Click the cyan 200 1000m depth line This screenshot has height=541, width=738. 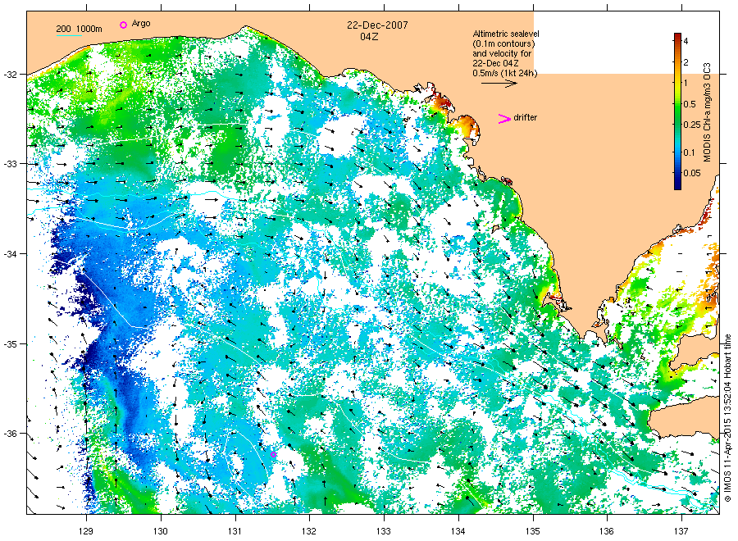[x=69, y=36]
